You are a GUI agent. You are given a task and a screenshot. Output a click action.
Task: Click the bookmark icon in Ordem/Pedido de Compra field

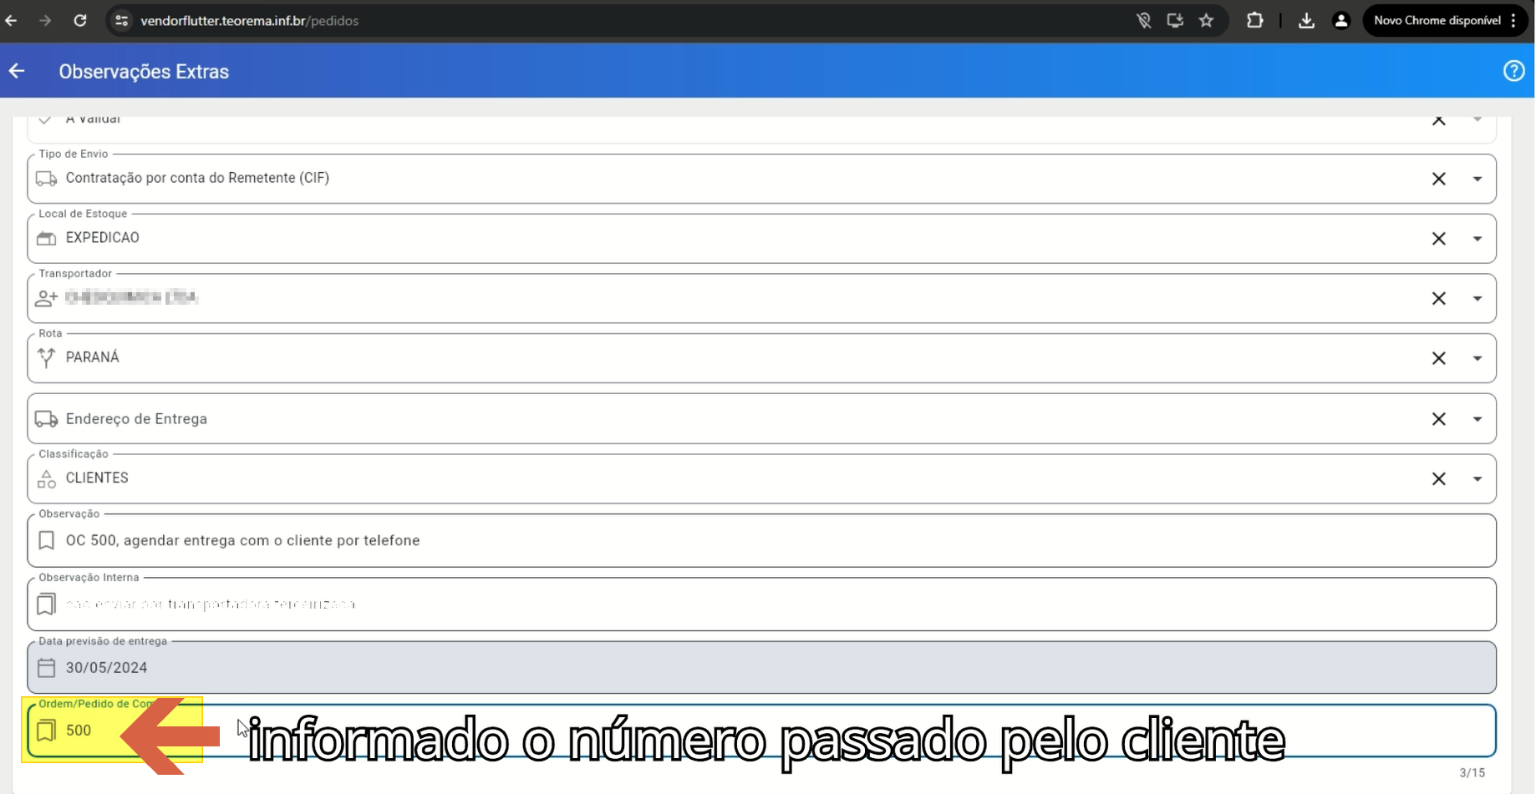coord(46,731)
